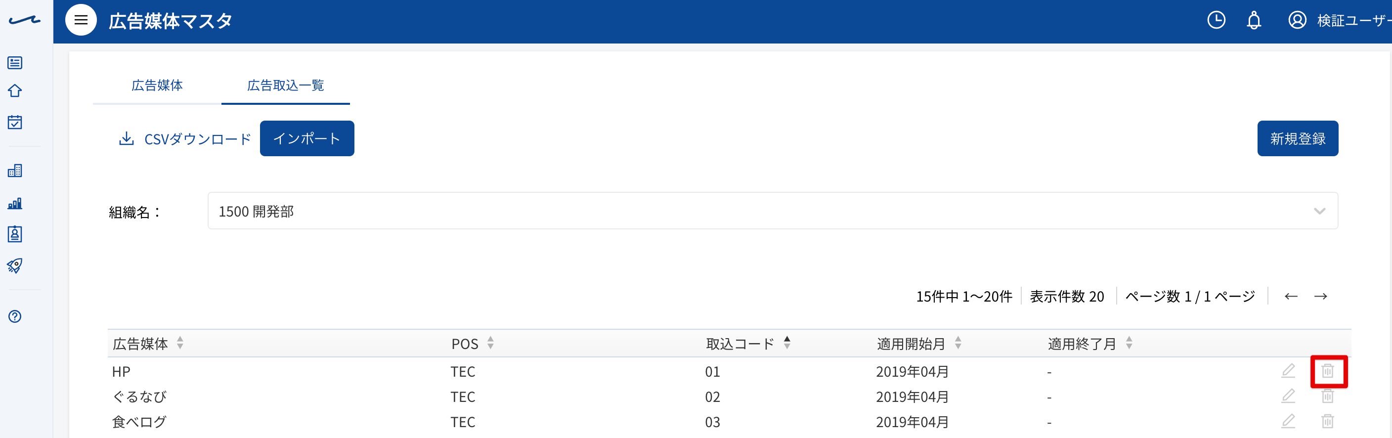Download CSV via CSVダウンロード link
The height and width of the screenshot is (438, 1392).
tap(185, 139)
